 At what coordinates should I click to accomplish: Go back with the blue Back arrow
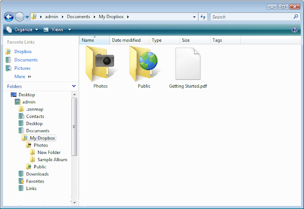(9, 17)
